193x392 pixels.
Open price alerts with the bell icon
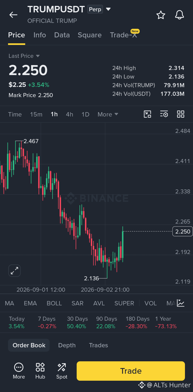point(180,15)
